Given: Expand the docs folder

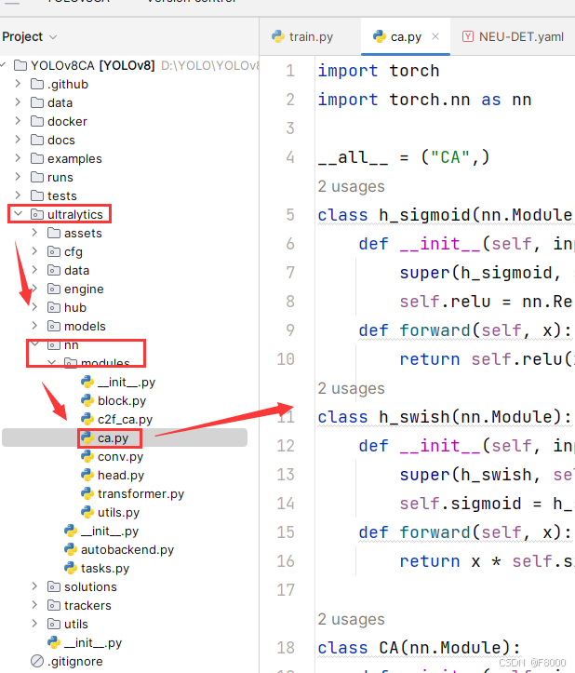Looking at the screenshot, I should pos(18,140).
